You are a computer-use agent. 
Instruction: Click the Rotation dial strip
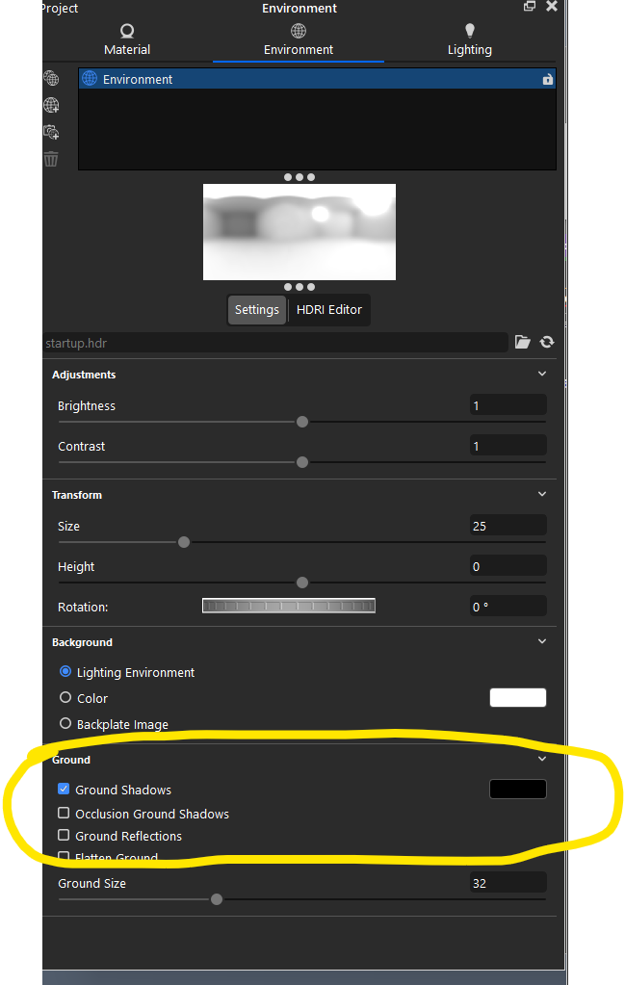(x=289, y=606)
